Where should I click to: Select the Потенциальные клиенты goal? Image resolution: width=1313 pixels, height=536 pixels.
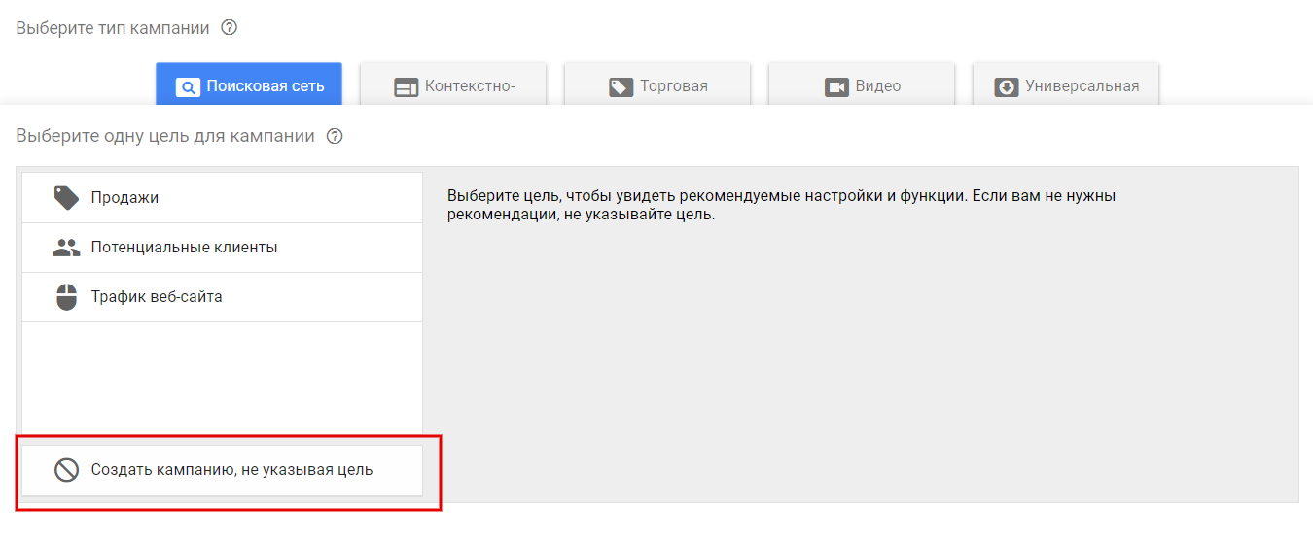(x=222, y=248)
